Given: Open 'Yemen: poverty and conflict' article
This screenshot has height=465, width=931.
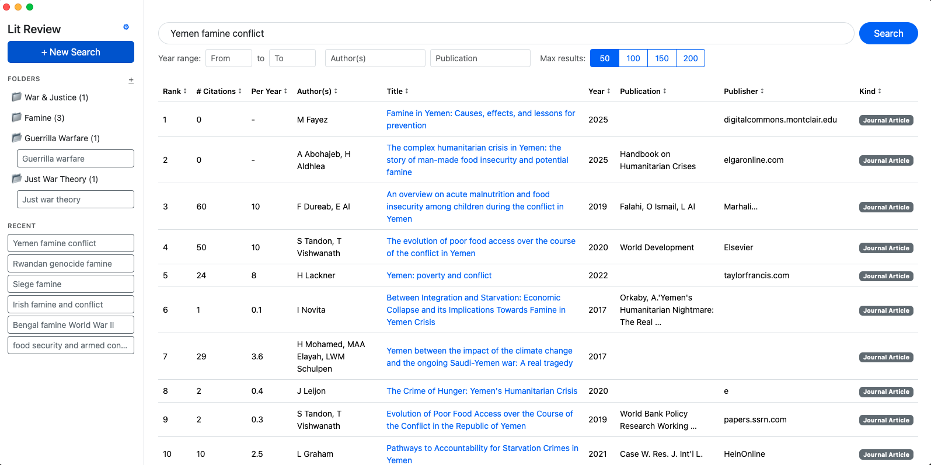Looking at the screenshot, I should click(439, 275).
